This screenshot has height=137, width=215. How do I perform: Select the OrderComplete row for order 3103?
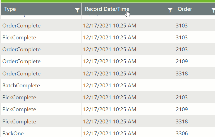(x=21, y=26)
